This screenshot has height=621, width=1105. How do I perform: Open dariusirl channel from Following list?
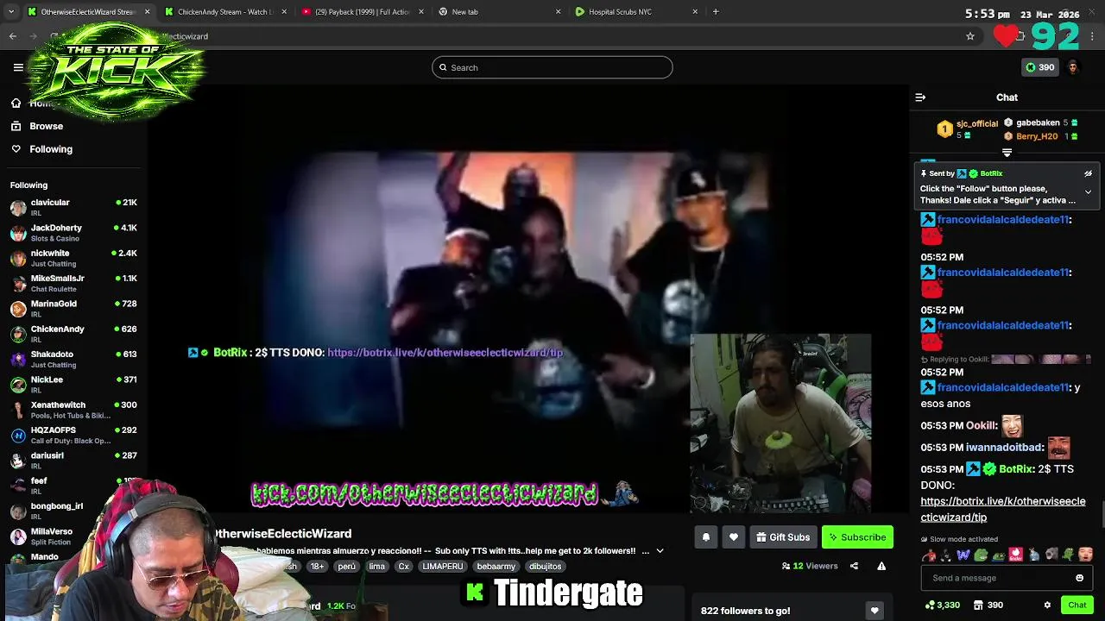pos(73,461)
